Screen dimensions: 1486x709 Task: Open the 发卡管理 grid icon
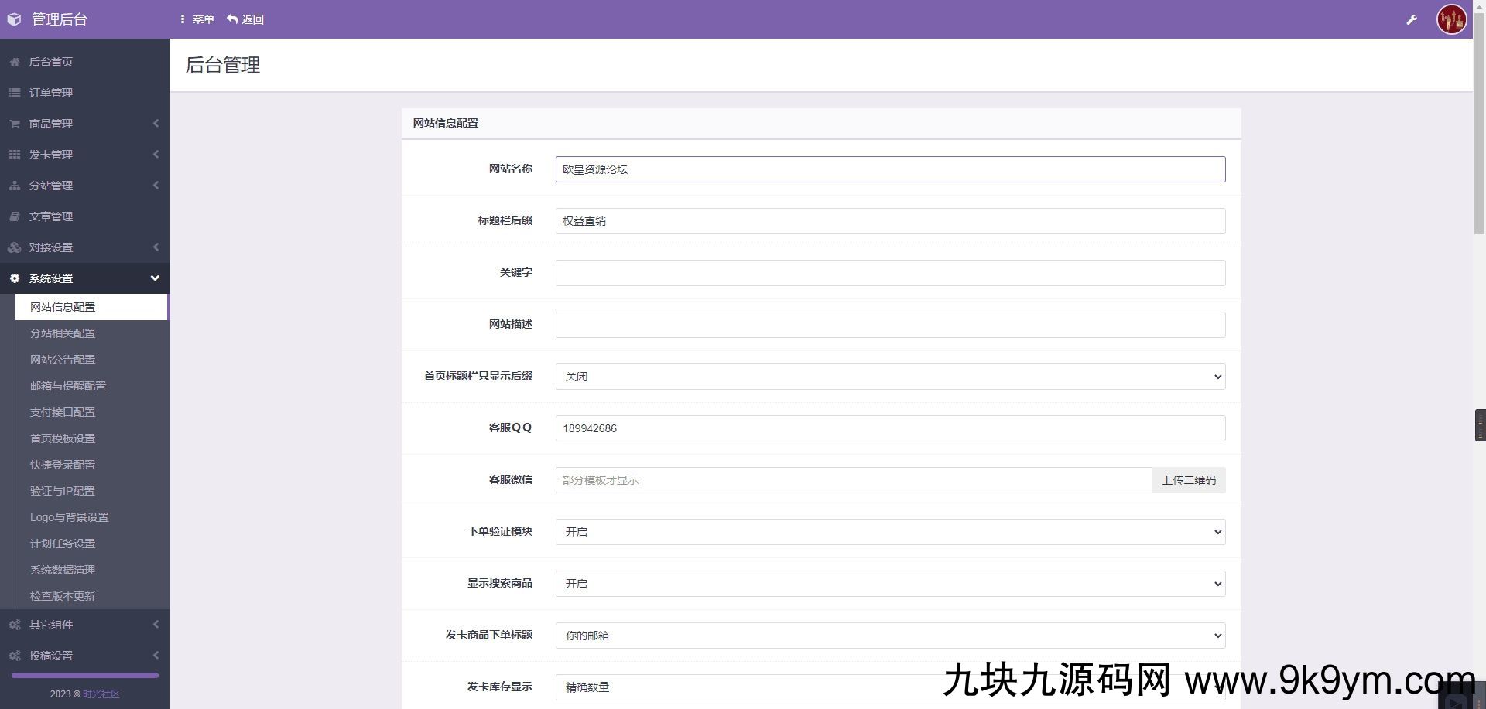point(13,155)
